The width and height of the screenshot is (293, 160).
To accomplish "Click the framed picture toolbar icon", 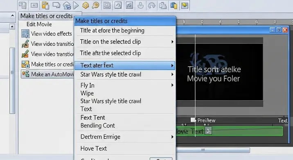I will [x=129, y=5].
